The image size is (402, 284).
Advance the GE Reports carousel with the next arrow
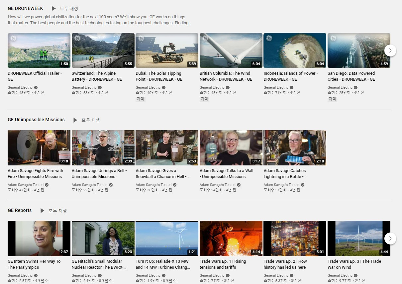390,238
